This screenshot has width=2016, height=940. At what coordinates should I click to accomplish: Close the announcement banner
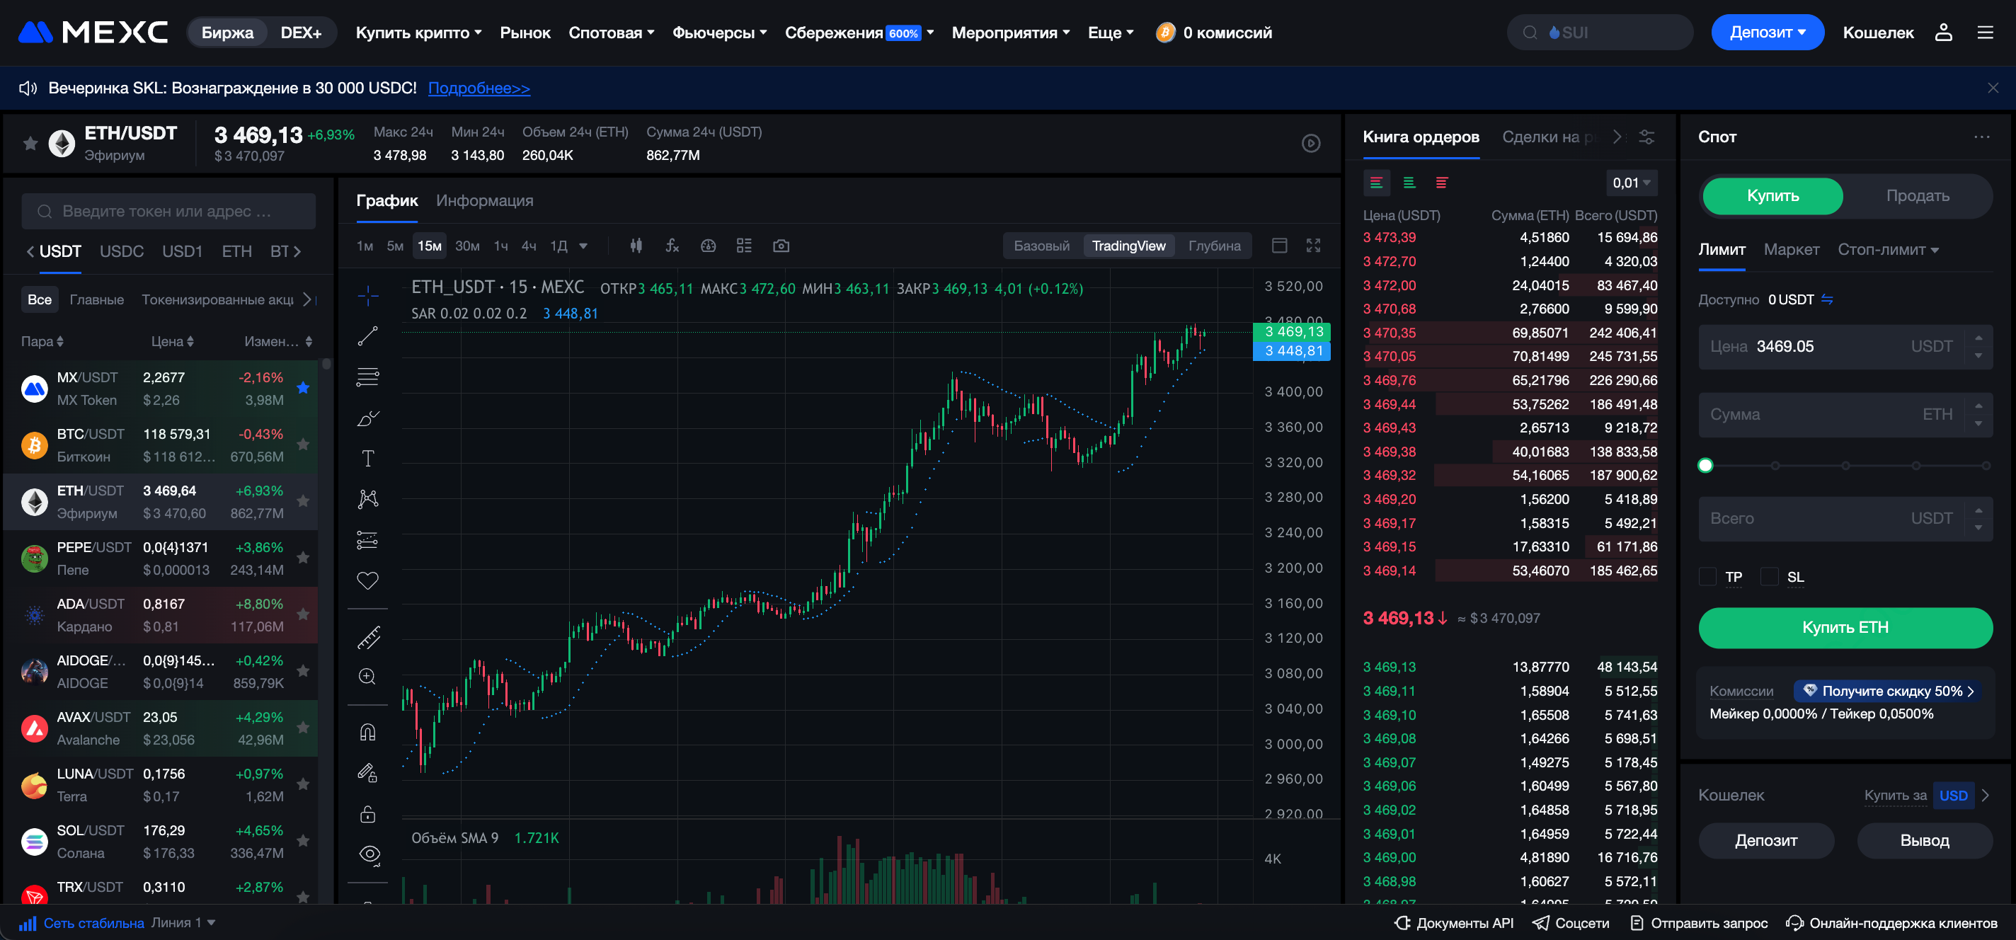(x=1993, y=88)
